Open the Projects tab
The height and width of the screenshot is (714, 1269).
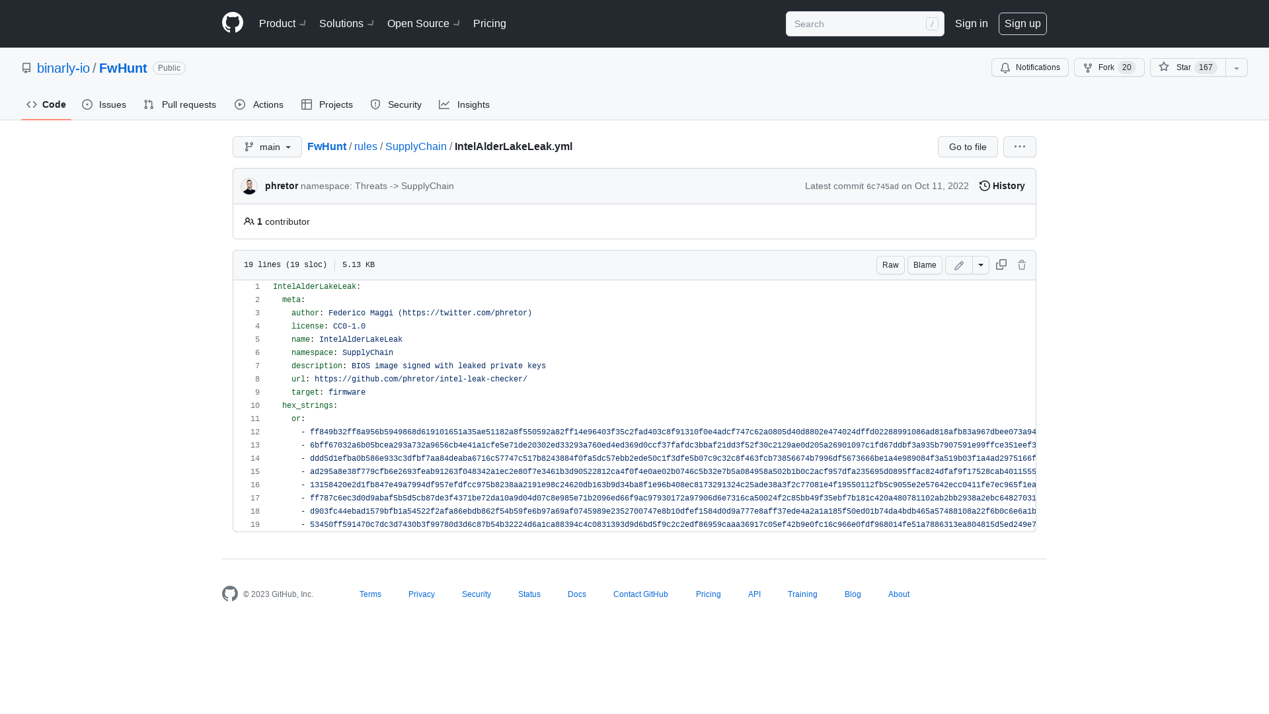pyautogui.click(x=327, y=104)
